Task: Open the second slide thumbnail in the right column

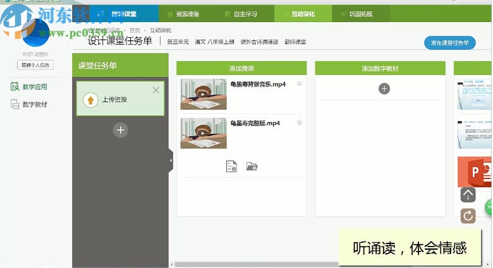Action: click(x=475, y=134)
